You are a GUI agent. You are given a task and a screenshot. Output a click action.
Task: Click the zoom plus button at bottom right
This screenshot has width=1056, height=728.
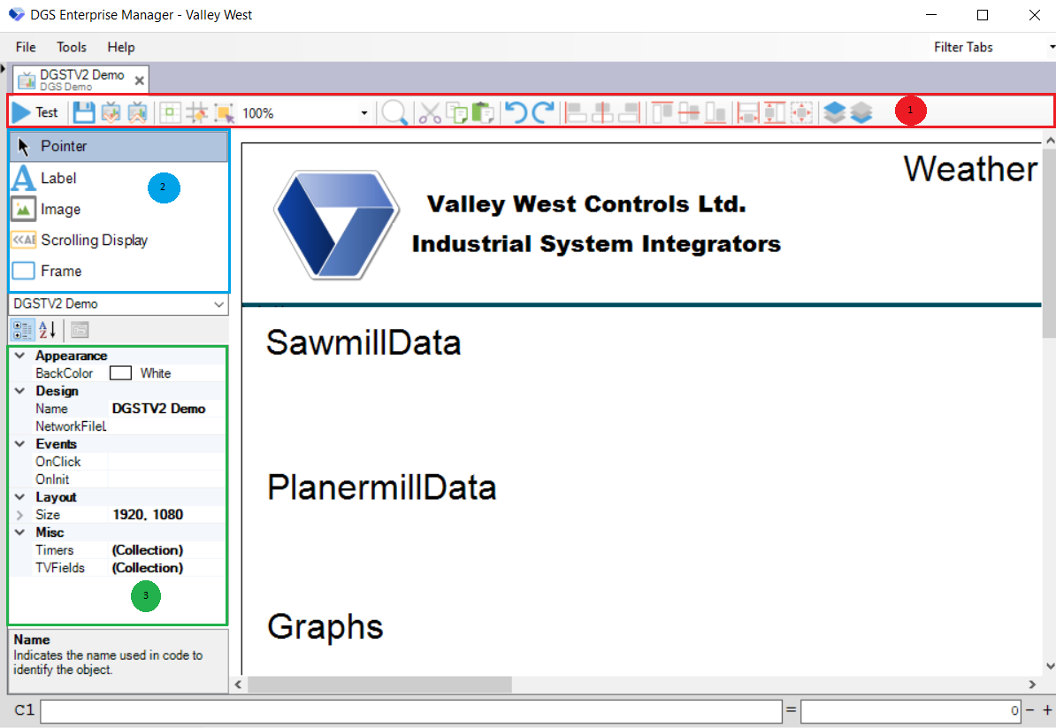point(1047,709)
